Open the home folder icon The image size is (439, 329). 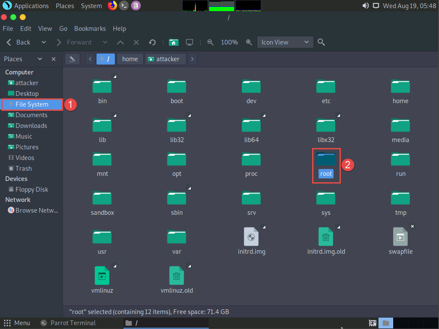click(x=400, y=86)
